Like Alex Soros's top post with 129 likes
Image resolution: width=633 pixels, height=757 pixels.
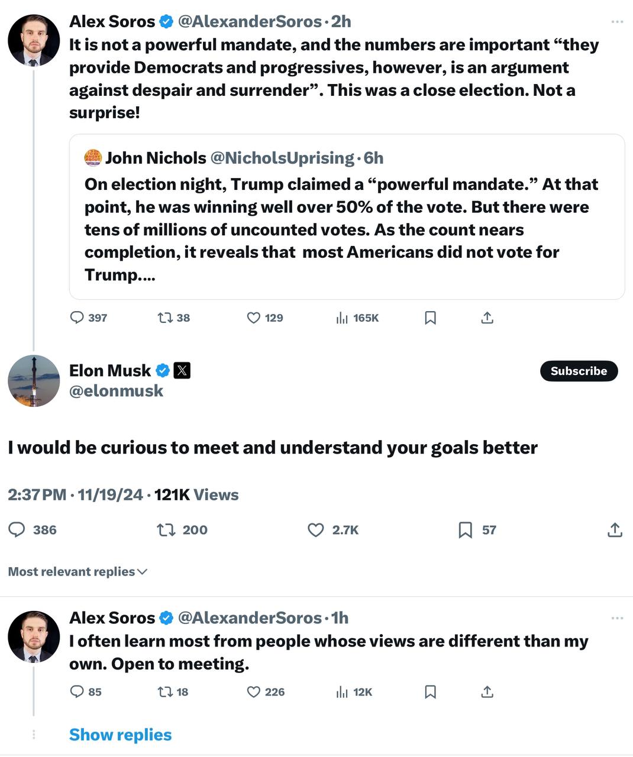click(x=253, y=318)
